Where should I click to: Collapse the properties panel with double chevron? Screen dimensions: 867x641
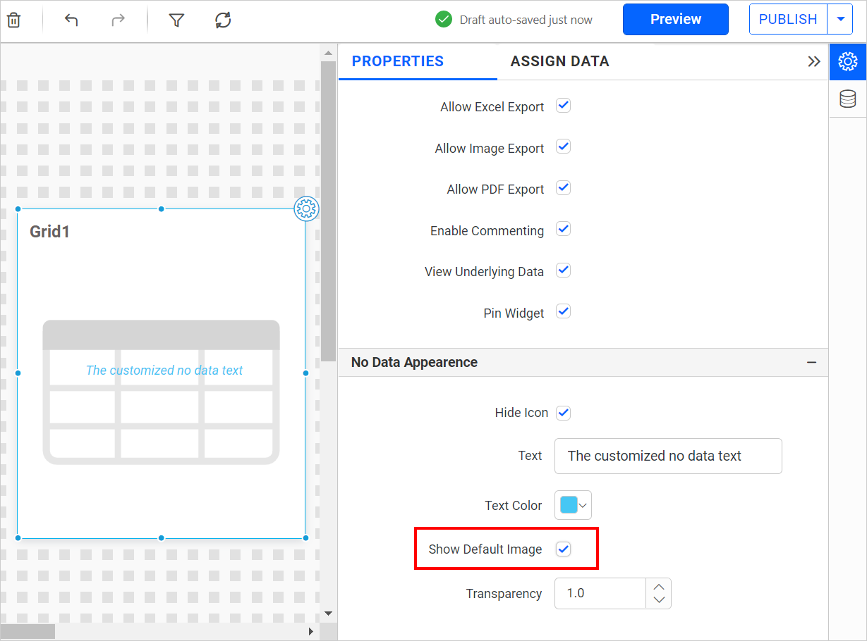click(813, 61)
